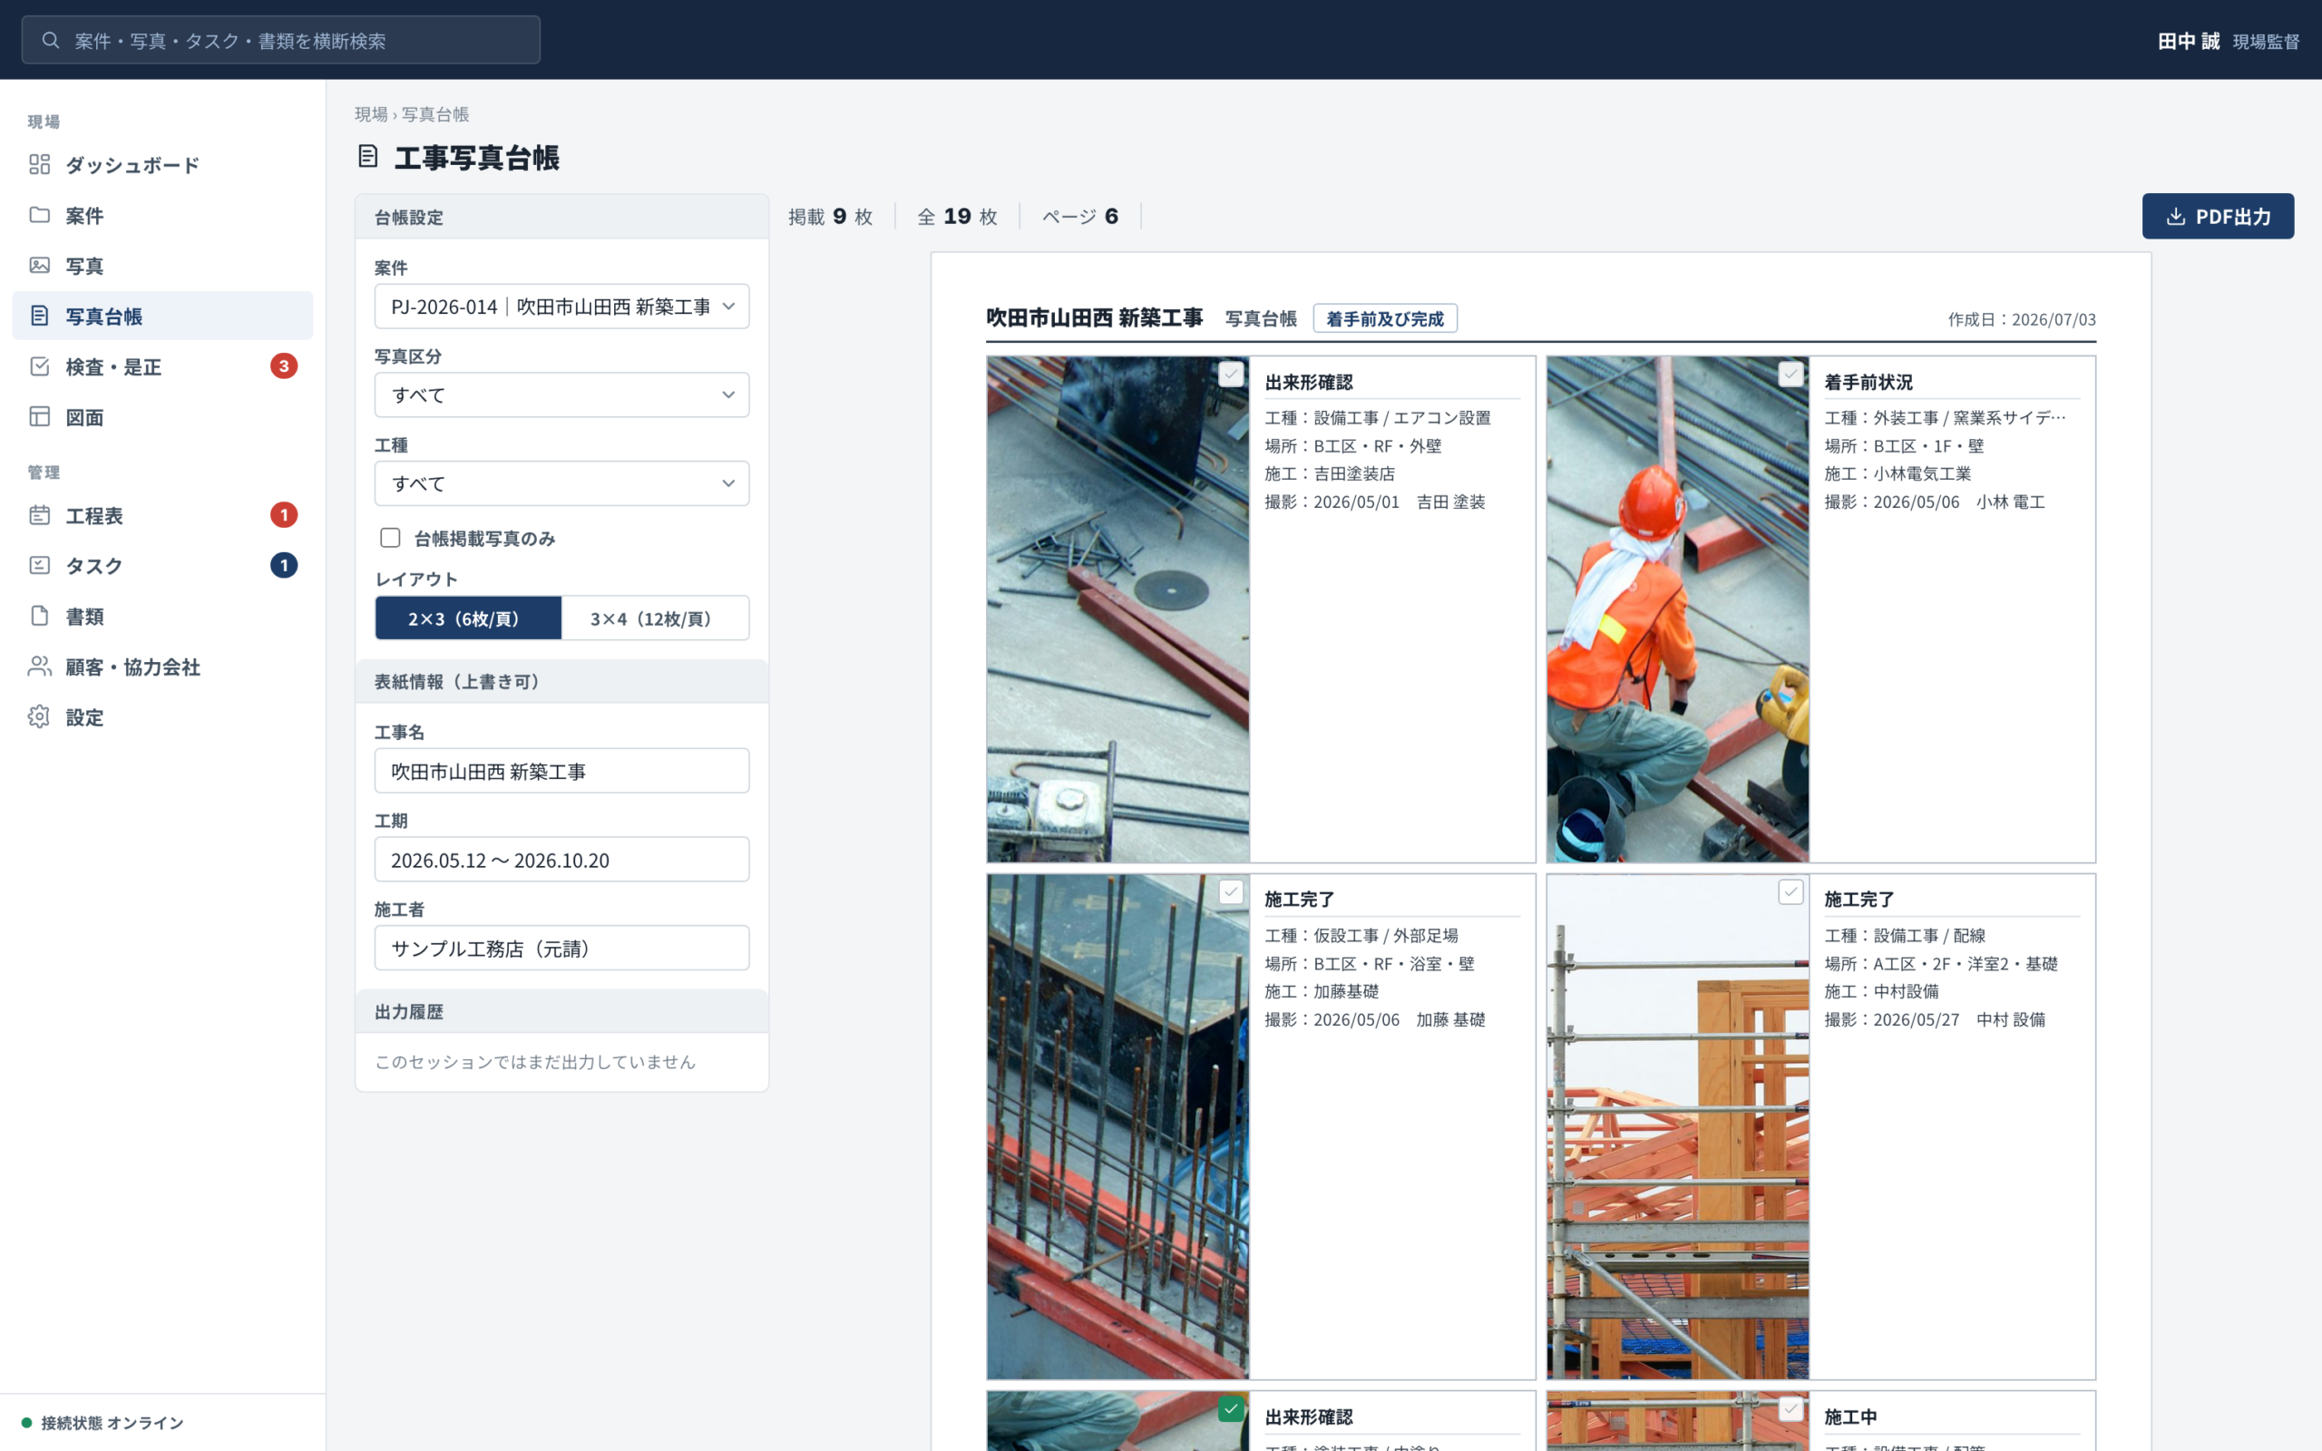Viewport: 2322px width, 1451px height.
Task: Navigate to 図面
Action: [x=162, y=416]
